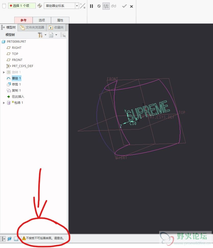Expand the 包络 1 feature
The width and height of the screenshot is (213, 248).
(x=4, y=103)
